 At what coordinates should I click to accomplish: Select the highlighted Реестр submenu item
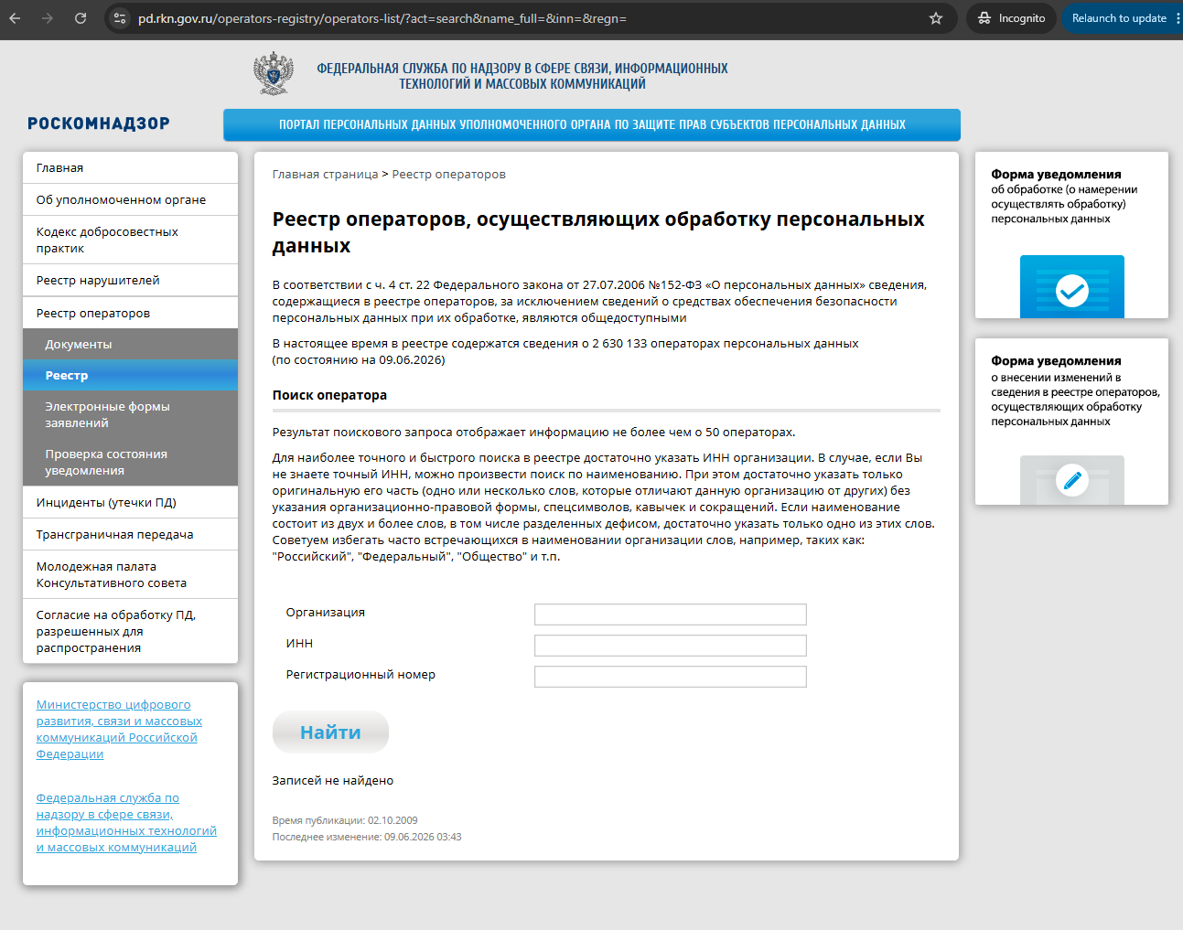130,376
